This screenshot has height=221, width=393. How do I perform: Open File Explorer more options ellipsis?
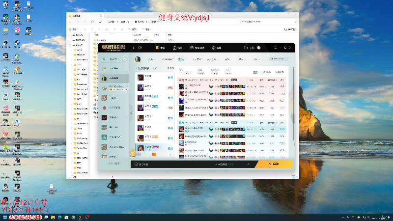coord(157,29)
